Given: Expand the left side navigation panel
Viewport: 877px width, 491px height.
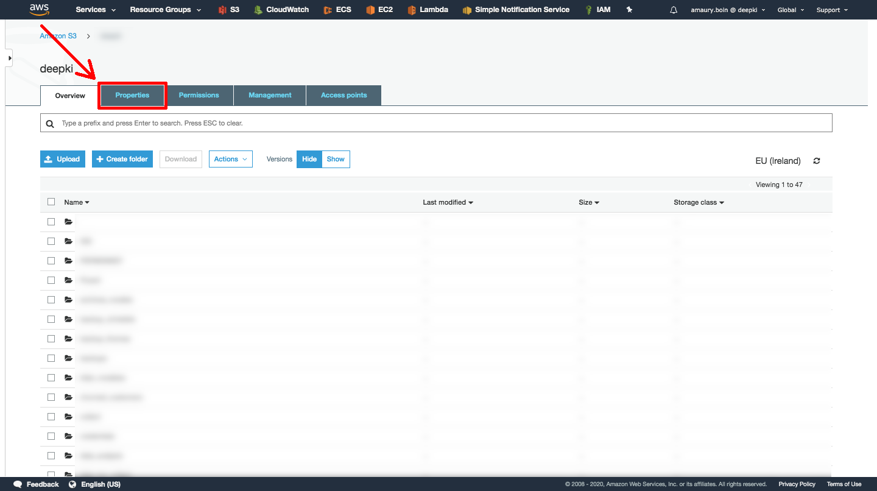Looking at the screenshot, I should click(9, 58).
